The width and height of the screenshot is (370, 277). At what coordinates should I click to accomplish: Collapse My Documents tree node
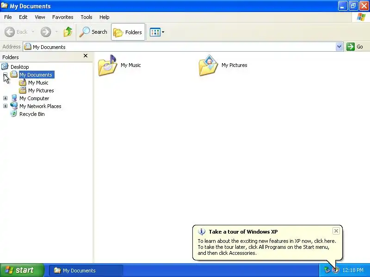point(5,75)
